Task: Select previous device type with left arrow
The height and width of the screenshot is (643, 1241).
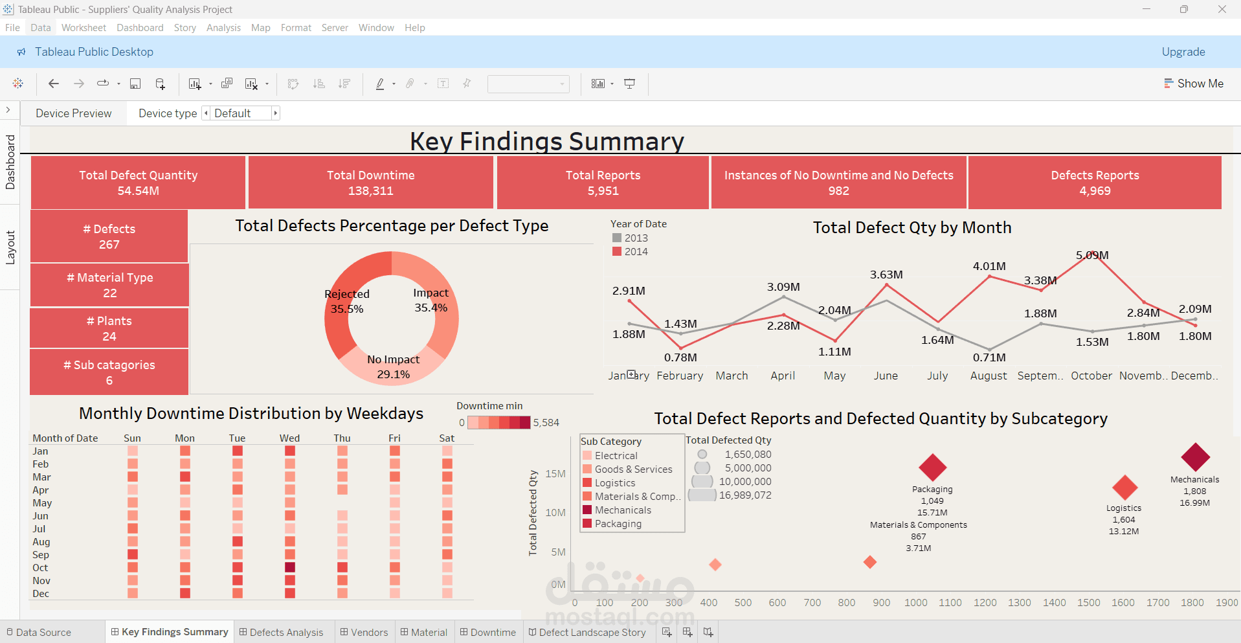Action: (207, 113)
